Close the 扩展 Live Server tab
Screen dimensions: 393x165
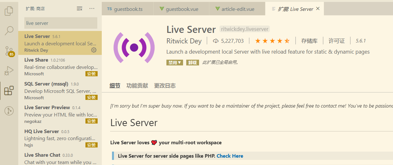click(318, 9)
